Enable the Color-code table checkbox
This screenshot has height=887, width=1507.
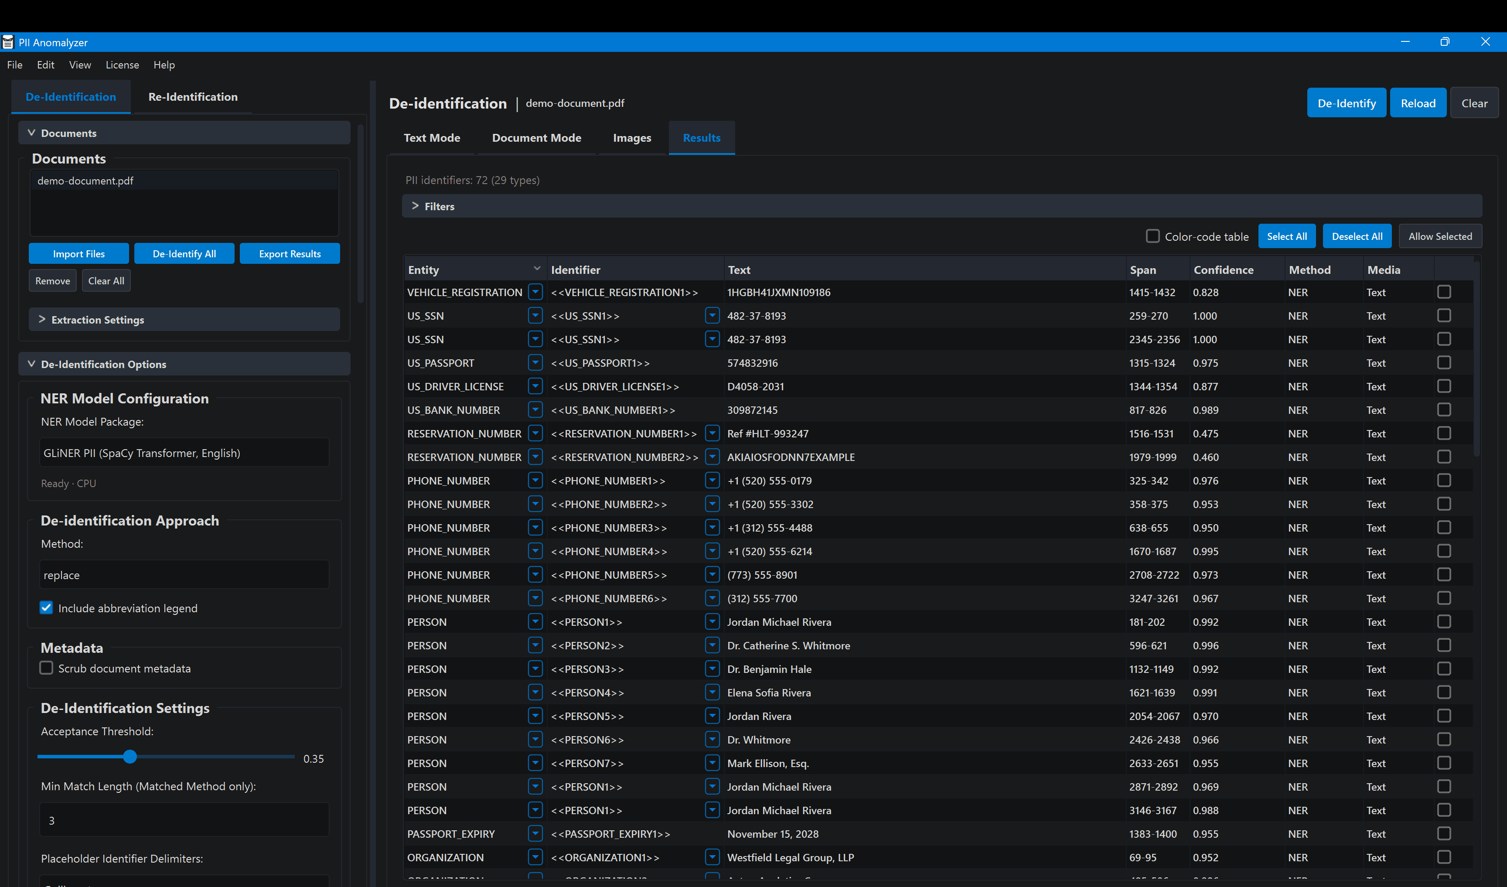tap(1152, 236)
